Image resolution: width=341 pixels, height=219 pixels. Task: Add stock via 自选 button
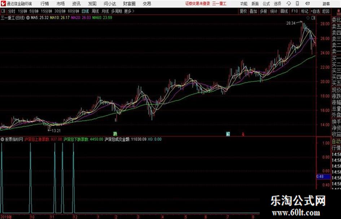(315, 11)
